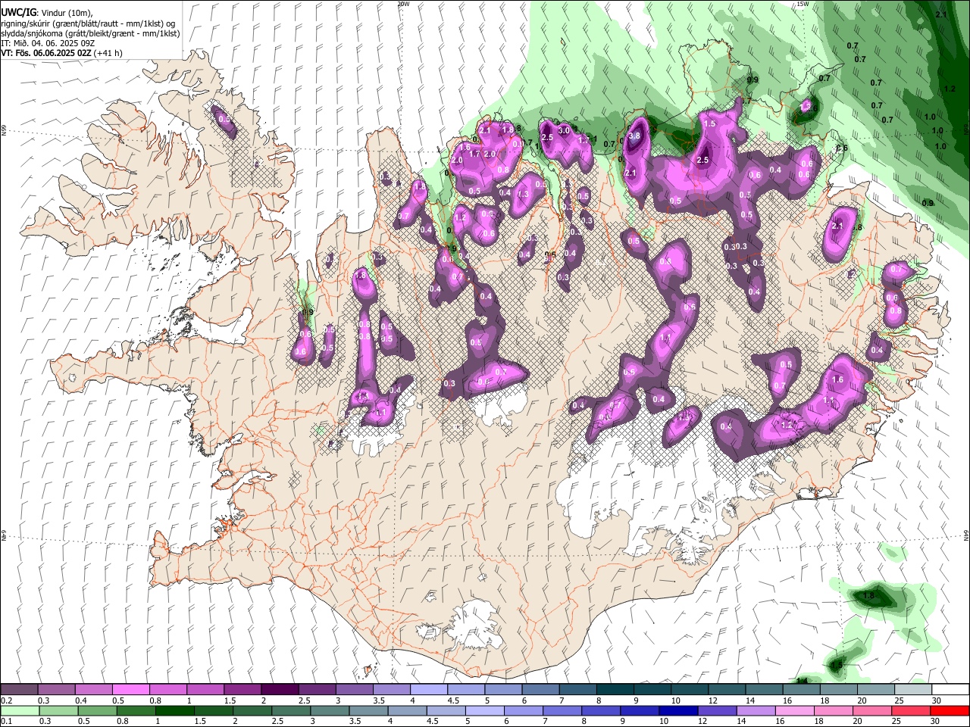Click the '15W' longitude label
Viewport: 970px width, 727px height.
803,4
